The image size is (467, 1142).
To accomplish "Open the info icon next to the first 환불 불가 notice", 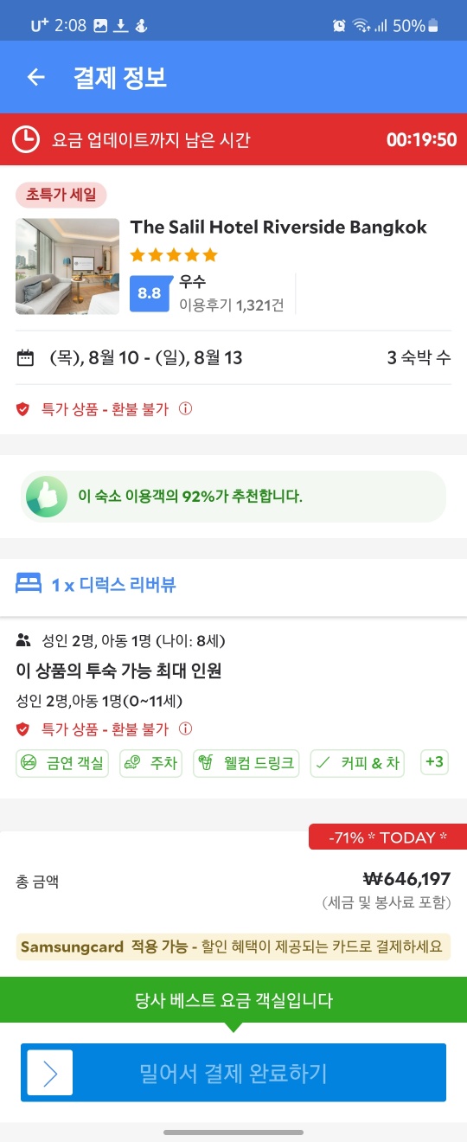I will pyautogui.click(x=185, y=409).
